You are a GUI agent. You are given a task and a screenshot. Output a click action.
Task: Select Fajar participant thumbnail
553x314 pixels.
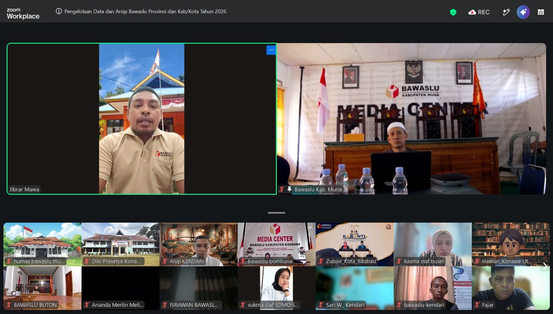tap(511, 288)
